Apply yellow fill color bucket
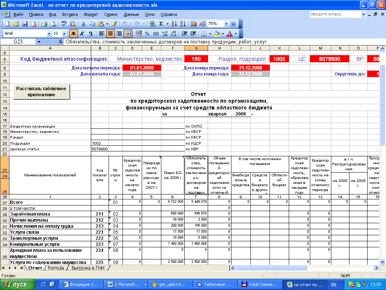This screenshot has width=386, height=290. (217, 34)
